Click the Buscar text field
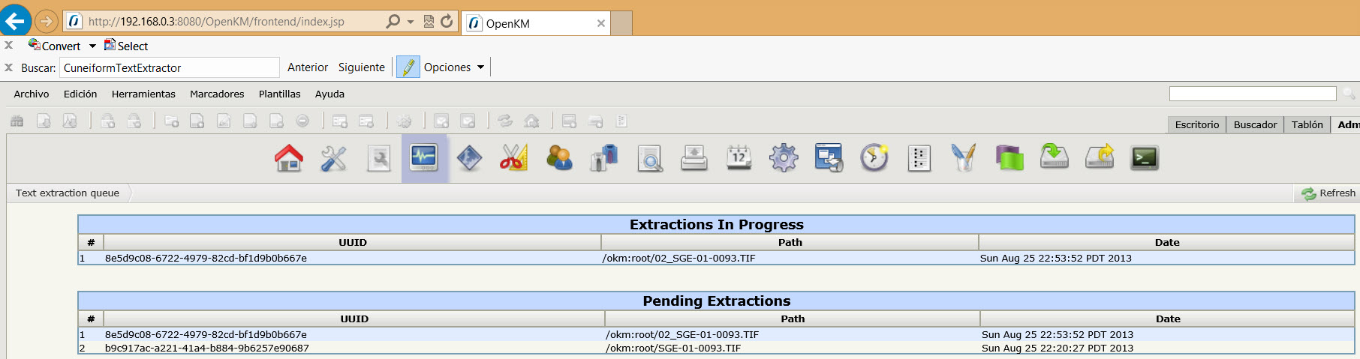The height and width of the screenshot is (359, 1360). tap(169, 68)
